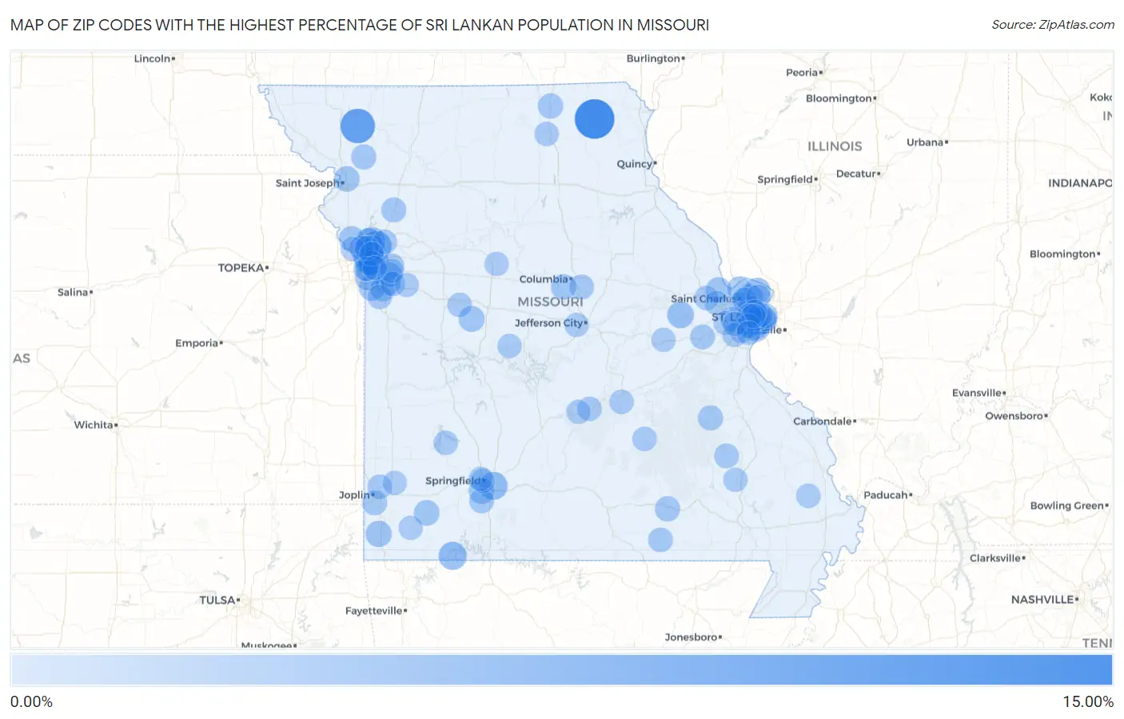Click the Urbana city label
This screenshot has width=1124, height=719.
tap(925, 142)
